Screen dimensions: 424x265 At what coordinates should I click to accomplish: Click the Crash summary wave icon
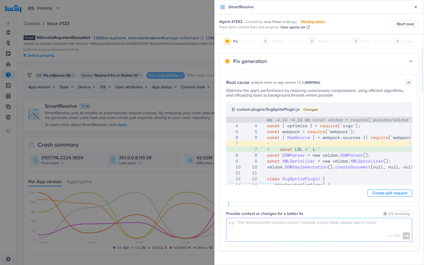coord(32,145)
